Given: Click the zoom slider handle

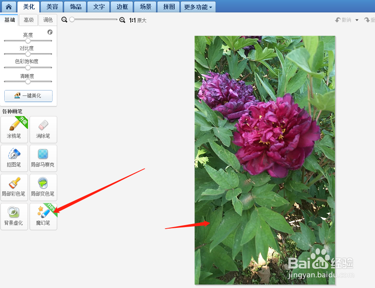Looking at the screenshot, I should [72, 19].
